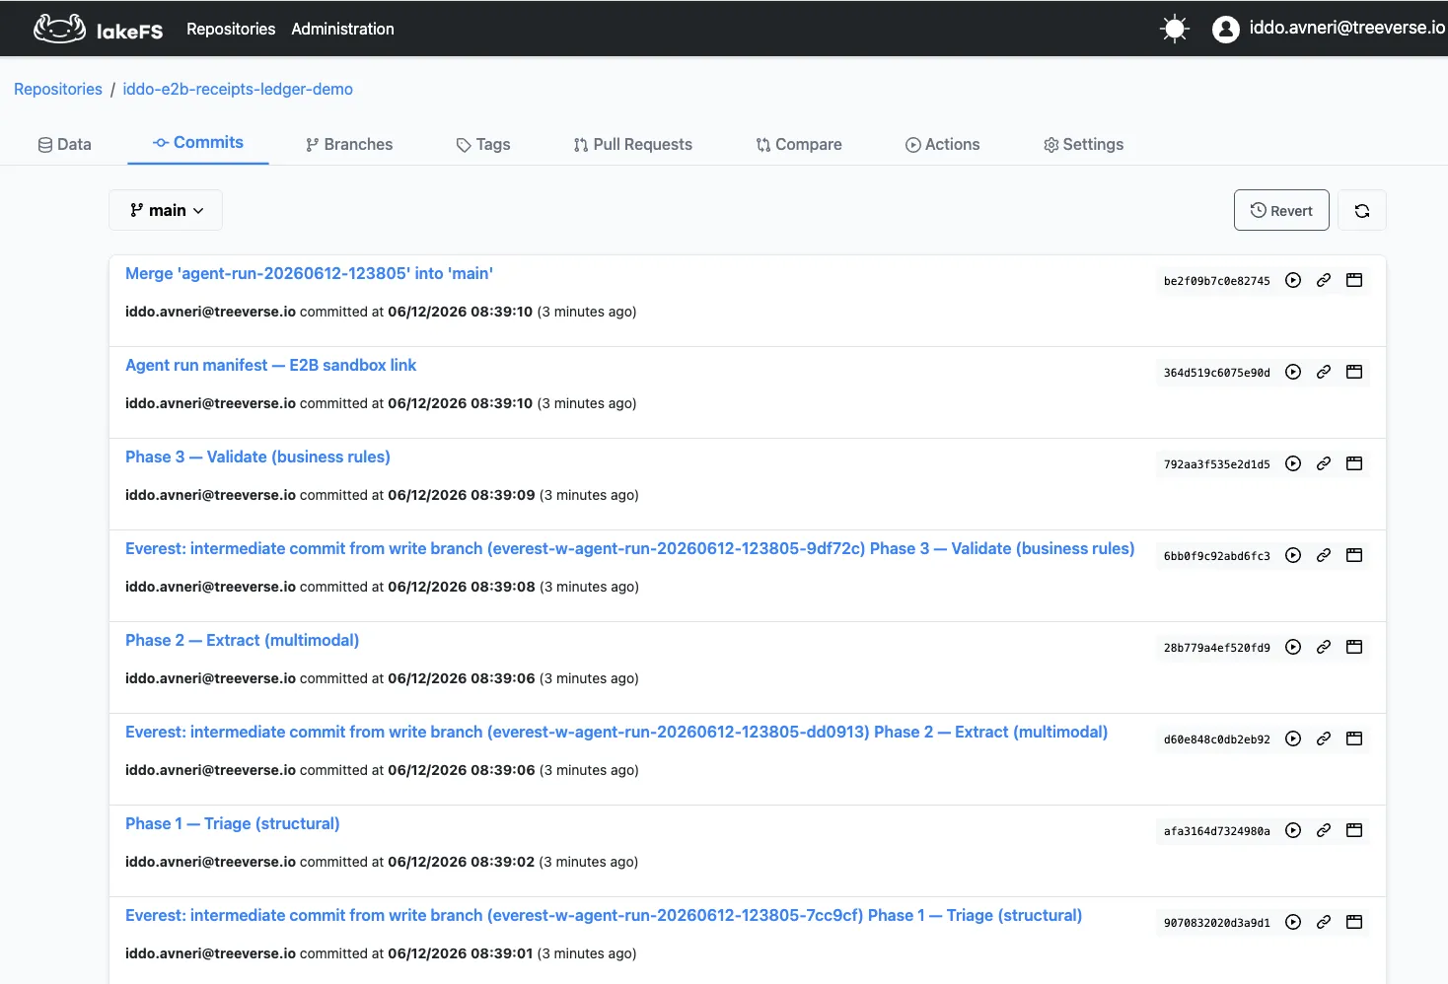
Task: Copy link icon for commit 792aa3f535e2d1d5
Action: (1324, 463)
